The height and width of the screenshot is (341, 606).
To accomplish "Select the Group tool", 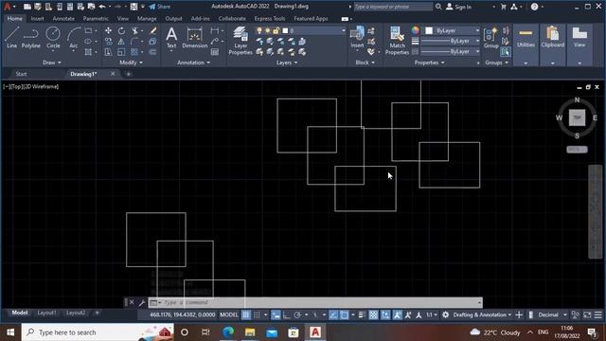I will pyautogui.click(x=490, y=38).
